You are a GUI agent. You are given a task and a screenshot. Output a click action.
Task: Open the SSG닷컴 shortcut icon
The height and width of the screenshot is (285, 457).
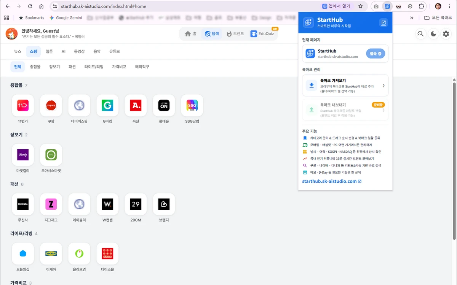(x=192, y=105)
